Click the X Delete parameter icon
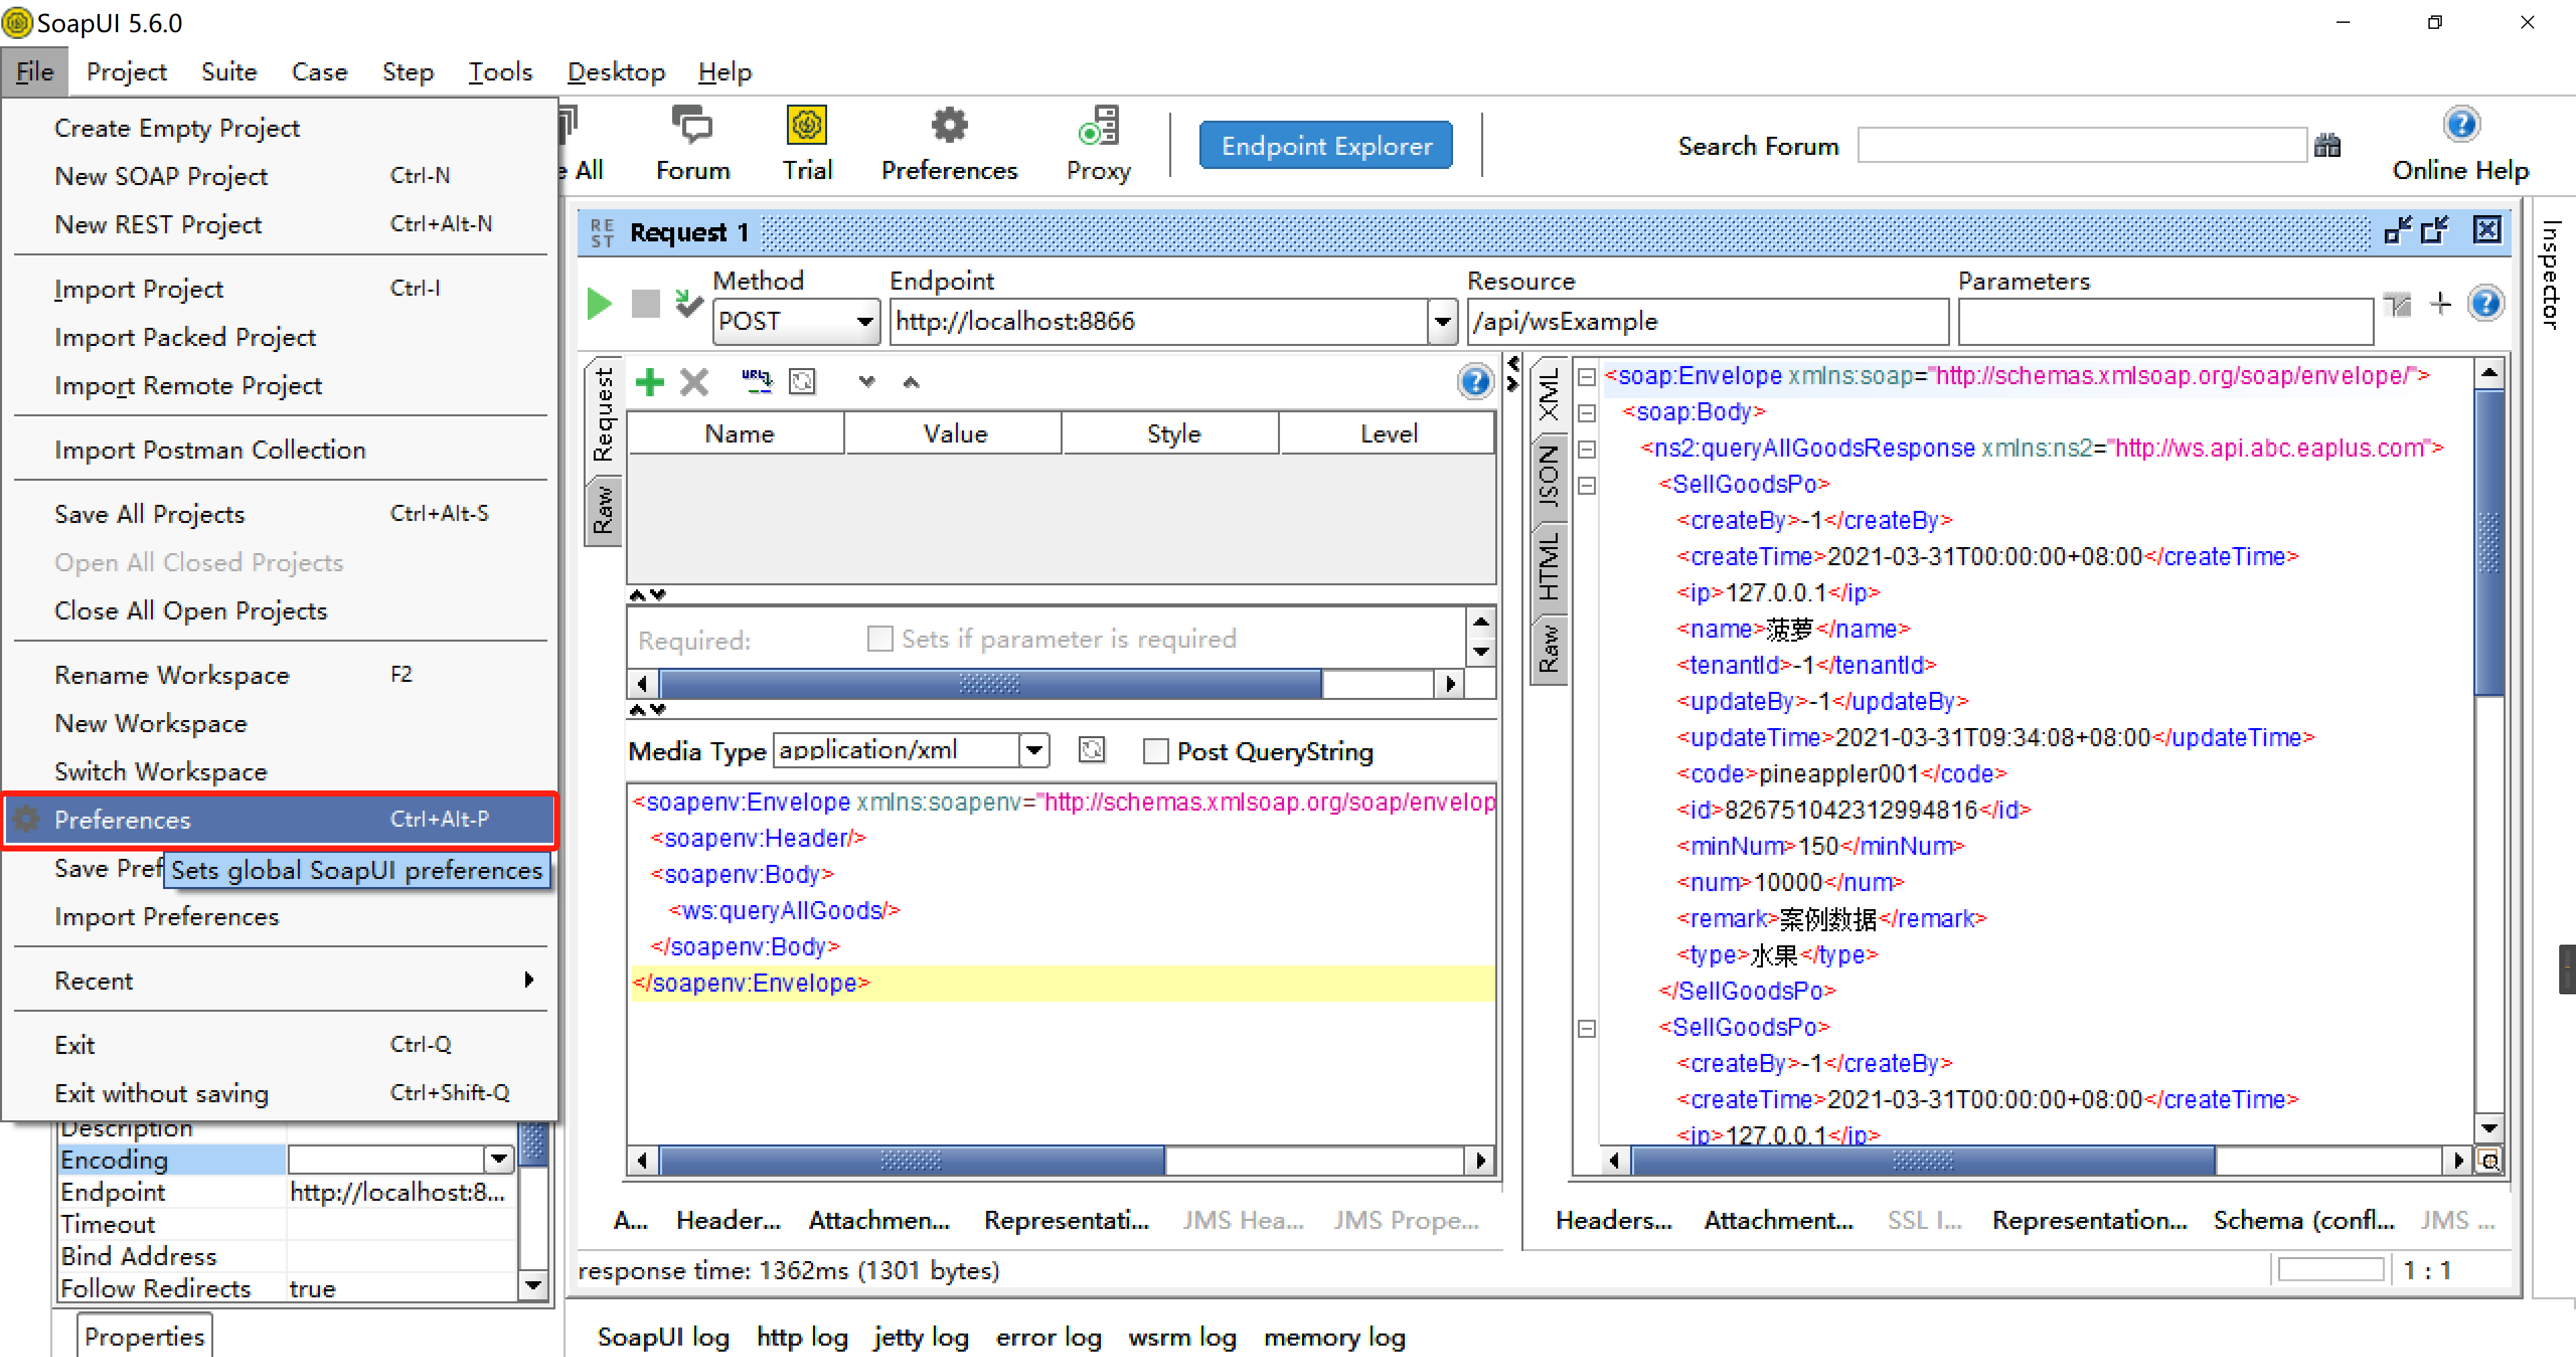Screen dimensions: 2576x1357 [x=694, y=381]
